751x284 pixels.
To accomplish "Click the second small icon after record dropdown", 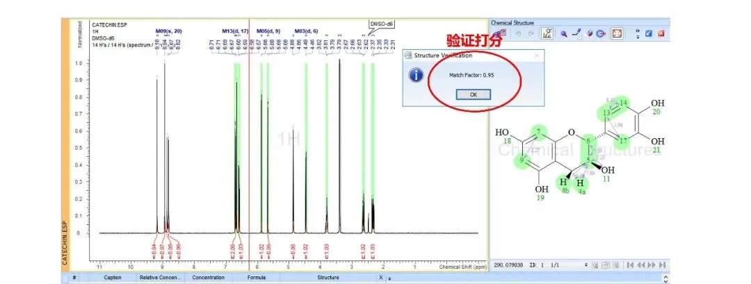I will click(x=606, y=265).
